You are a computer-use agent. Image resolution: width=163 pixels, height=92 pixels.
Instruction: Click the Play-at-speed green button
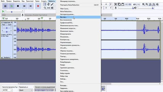pyautogui.click(x=3, y=11)
